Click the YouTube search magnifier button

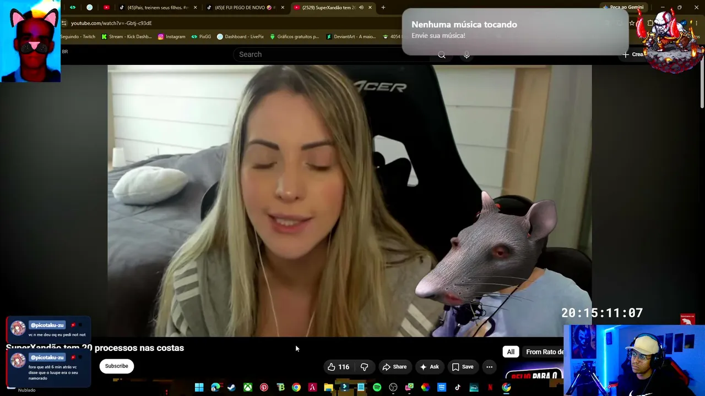(442, 54)
